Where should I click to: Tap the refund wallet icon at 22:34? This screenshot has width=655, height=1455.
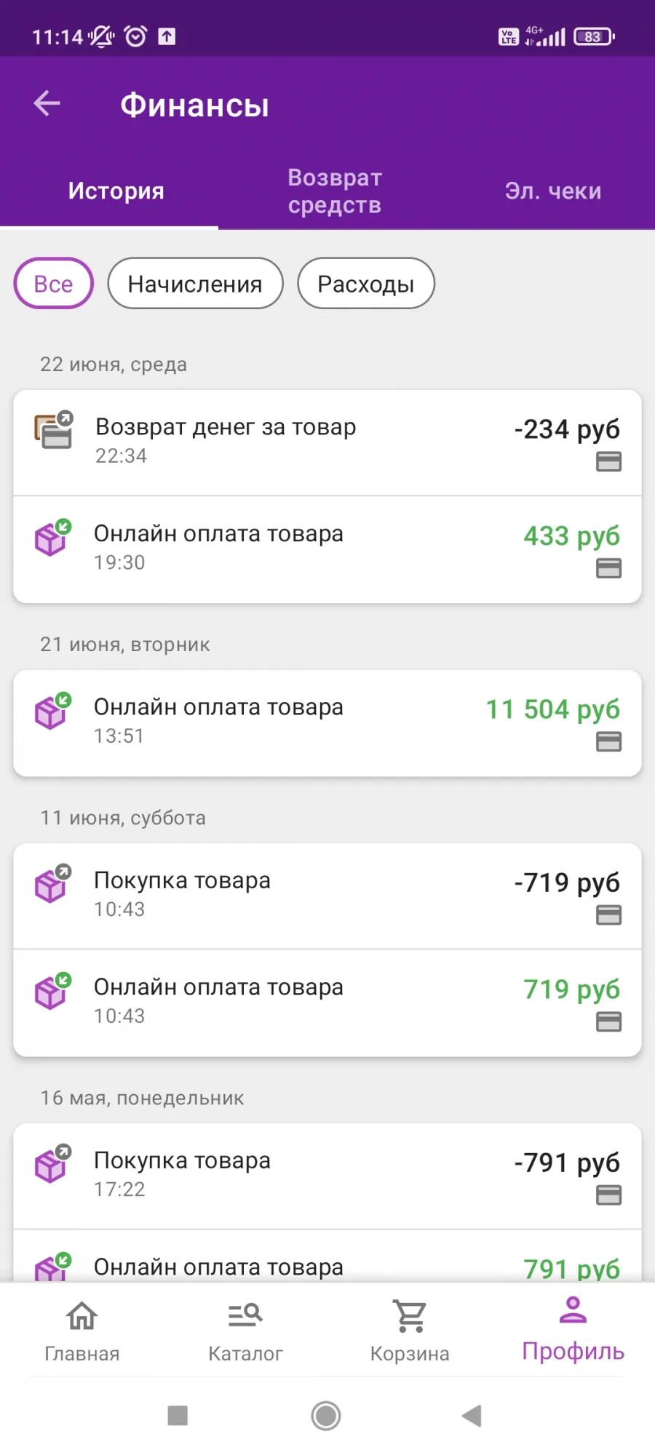pyautogui.click(x=54, y=429)
